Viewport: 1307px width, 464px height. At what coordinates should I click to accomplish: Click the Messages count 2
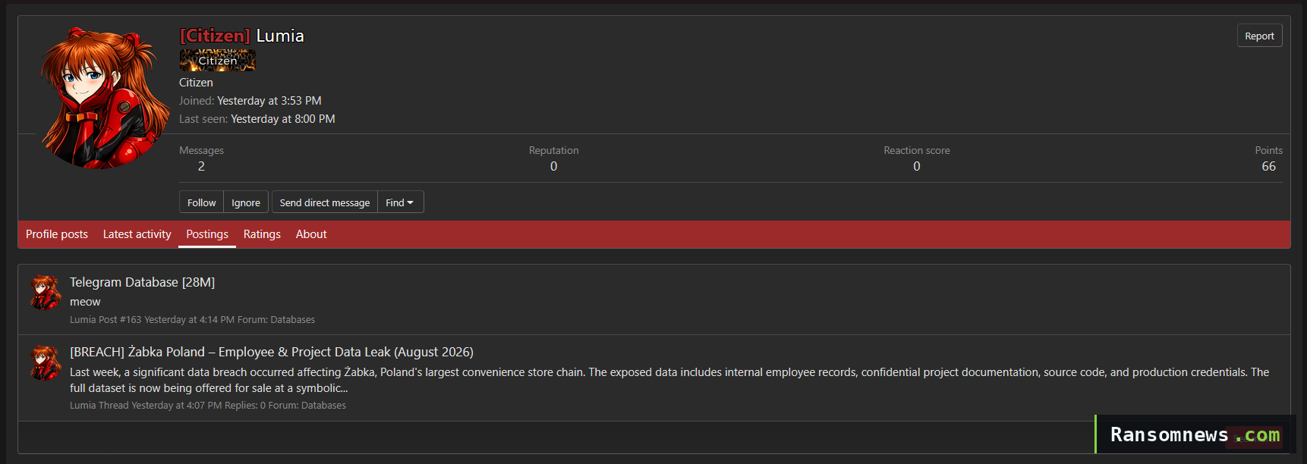tap(201, 166)
